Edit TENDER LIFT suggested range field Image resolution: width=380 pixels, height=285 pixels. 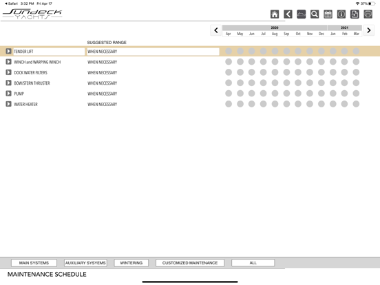(153, 52)
